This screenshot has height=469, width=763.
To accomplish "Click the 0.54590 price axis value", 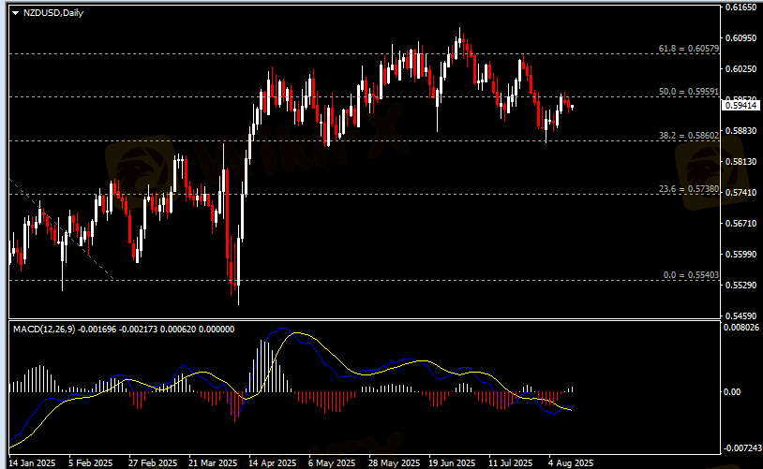I will (x=741, y=315).
